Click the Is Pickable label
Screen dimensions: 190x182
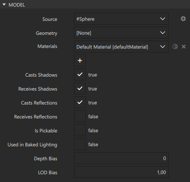click(x=46, y=131)
